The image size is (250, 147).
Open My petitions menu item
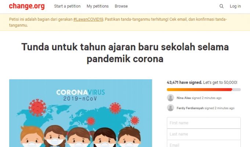[x=98, y=6]
